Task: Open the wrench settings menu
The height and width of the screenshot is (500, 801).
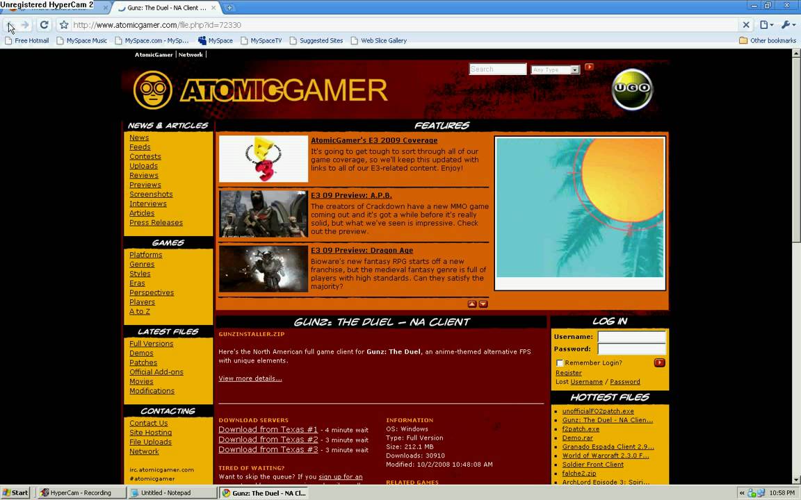Action: click(x=788, y=25)
